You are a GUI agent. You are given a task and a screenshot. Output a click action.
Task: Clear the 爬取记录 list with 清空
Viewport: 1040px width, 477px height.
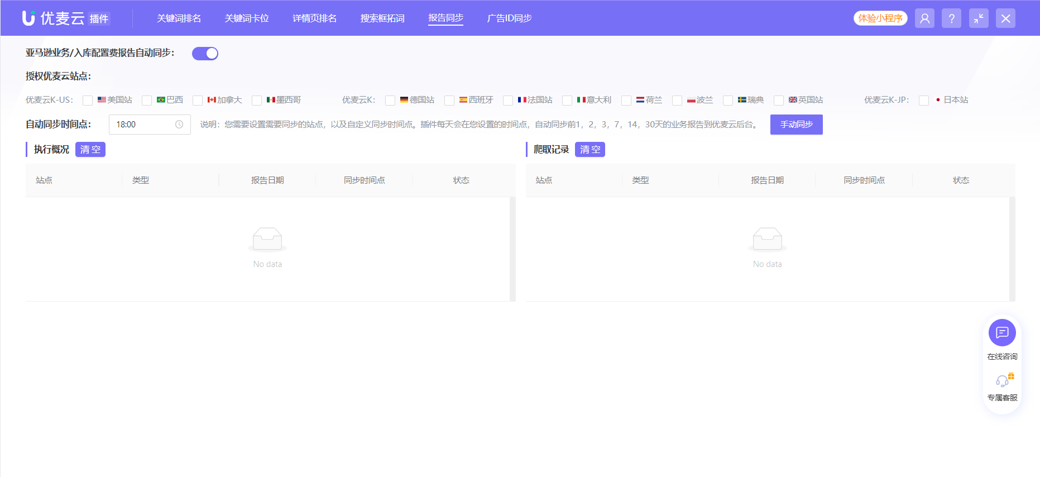coord(590,150)
